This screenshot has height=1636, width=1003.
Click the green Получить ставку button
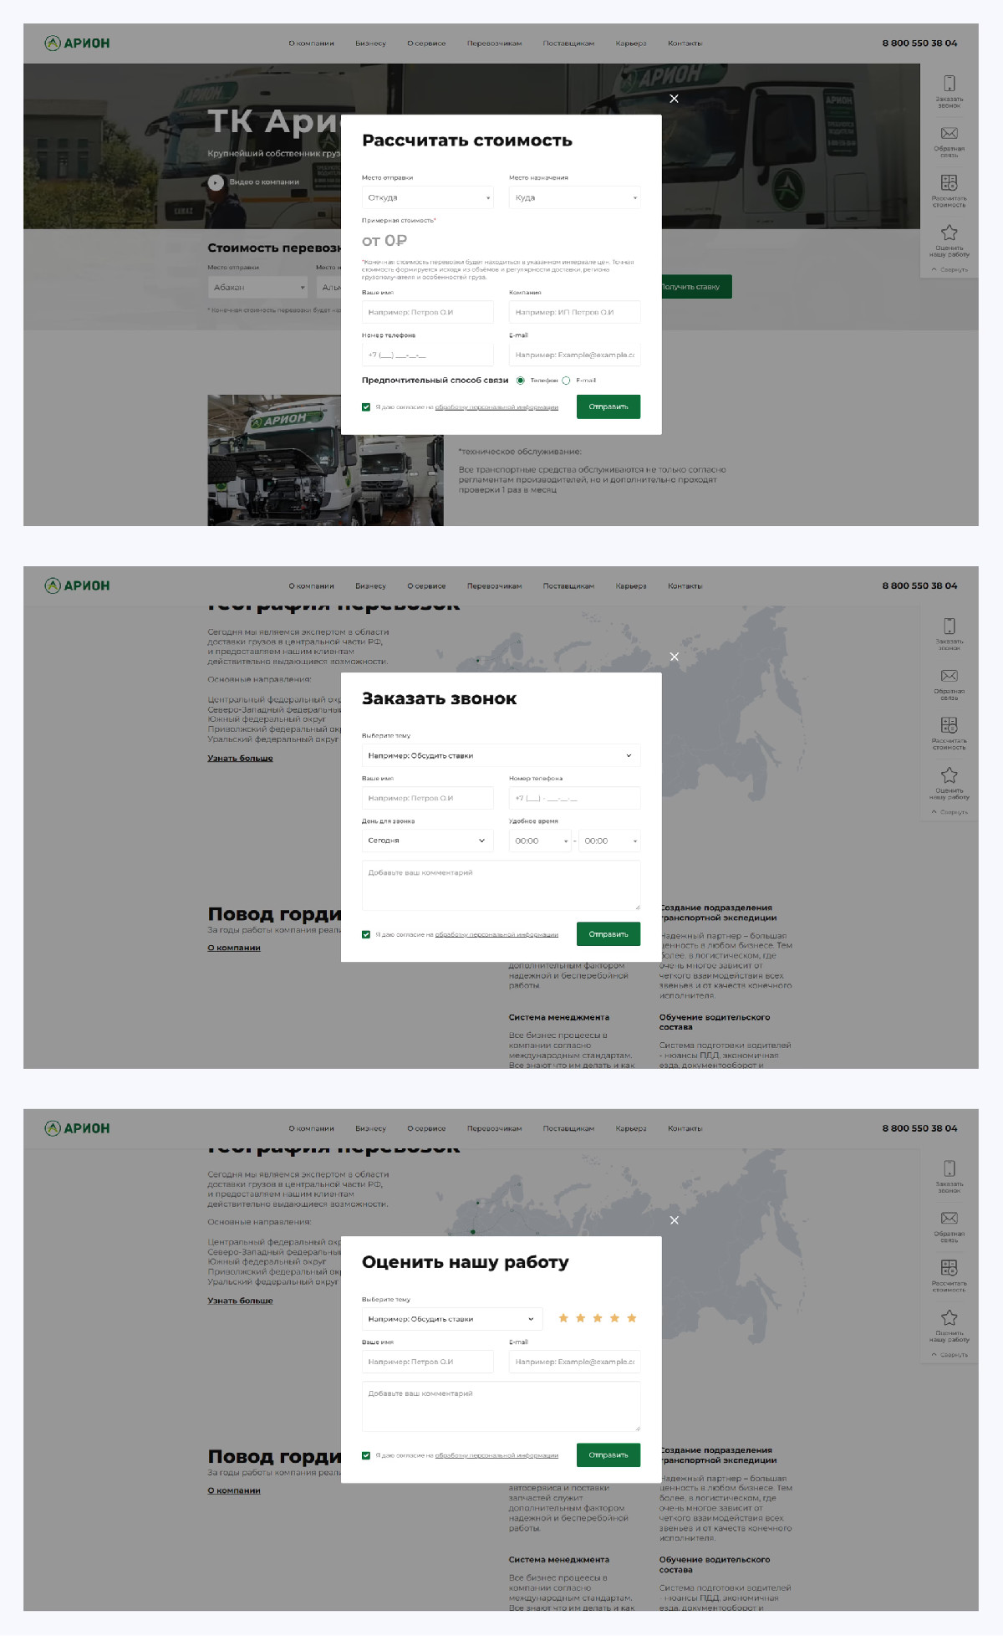694,287
